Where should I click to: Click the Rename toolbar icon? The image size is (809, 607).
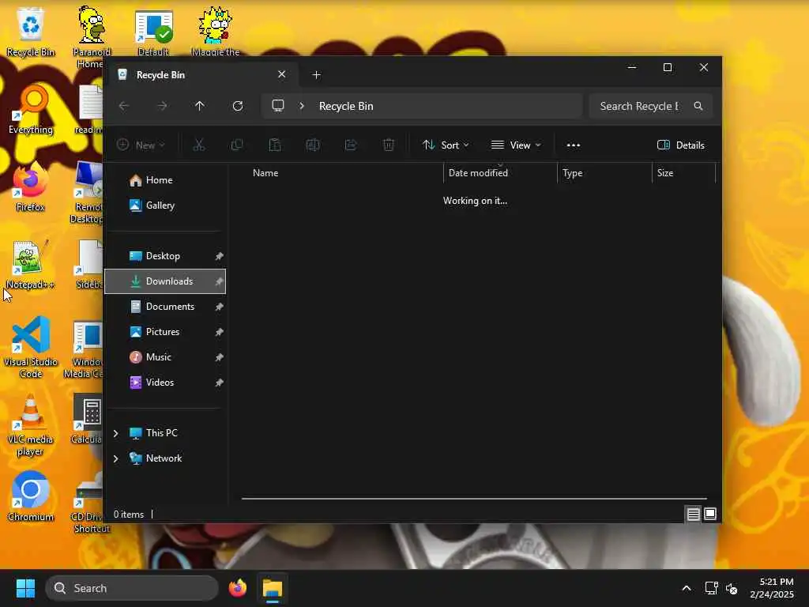click(x=313, y=145)
